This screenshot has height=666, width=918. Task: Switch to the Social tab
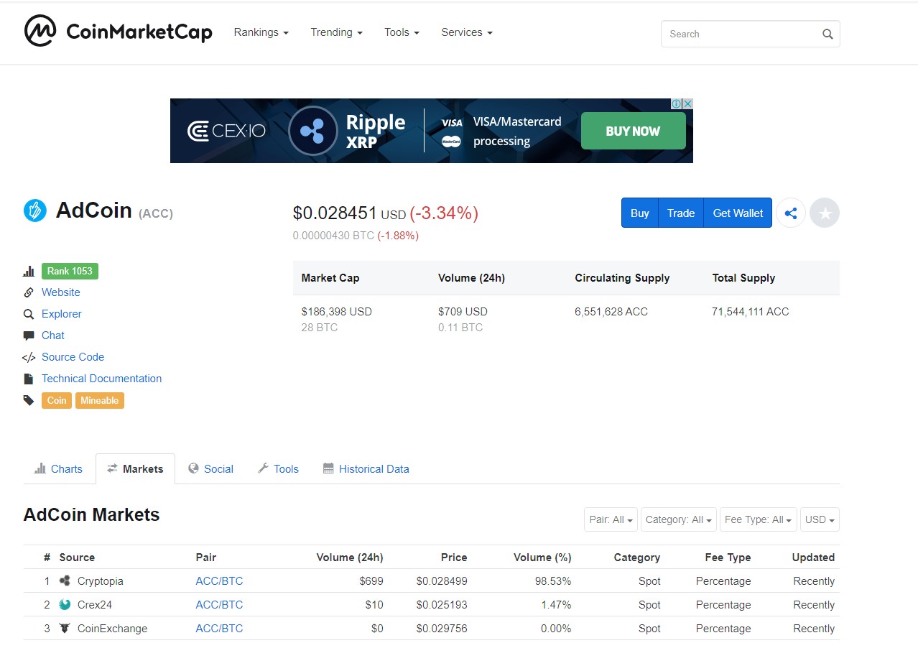pos(210,468)
